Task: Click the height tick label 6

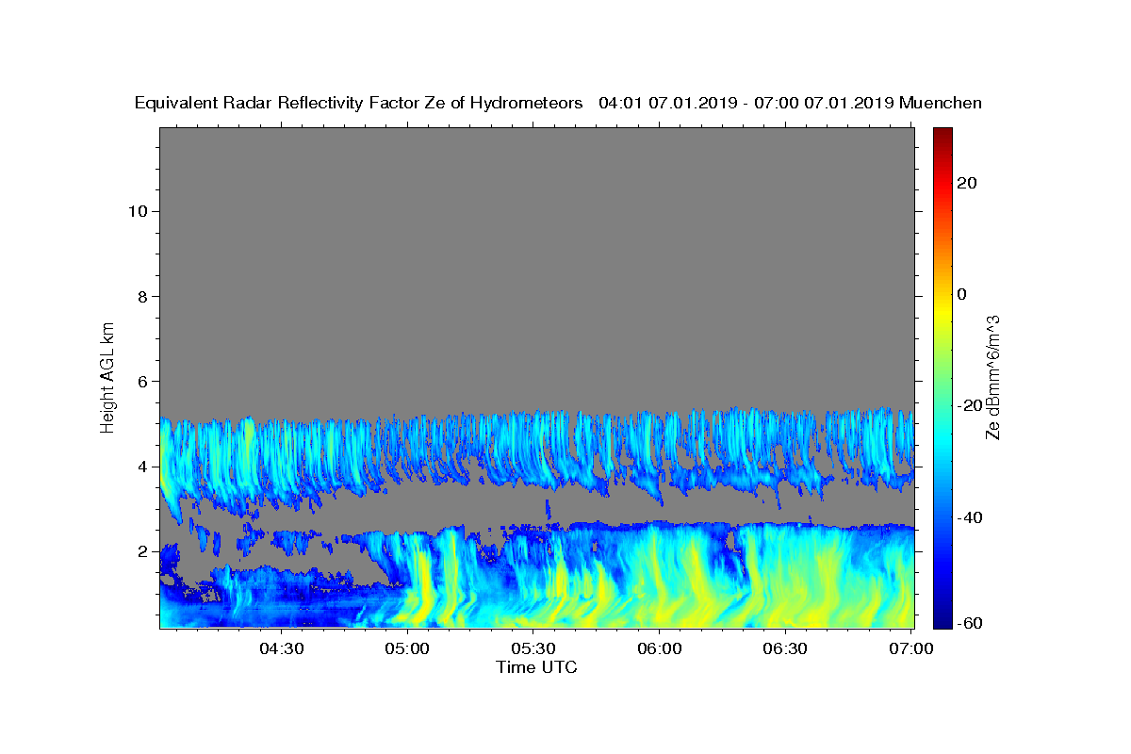Action: pos(144,382)
